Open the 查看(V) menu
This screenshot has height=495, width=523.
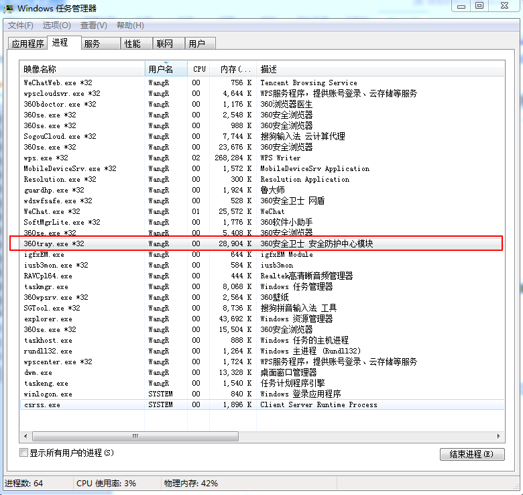click(x=93, y=25)
